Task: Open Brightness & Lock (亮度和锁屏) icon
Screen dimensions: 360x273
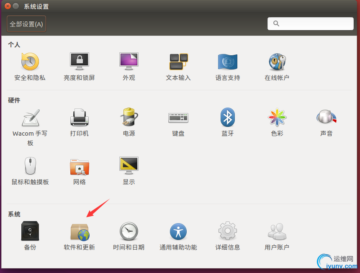Action: (x=80, y=62)
